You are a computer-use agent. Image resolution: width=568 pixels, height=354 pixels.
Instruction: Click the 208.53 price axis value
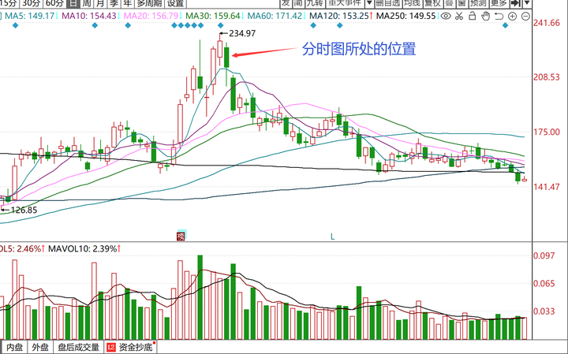coord(546,77)
